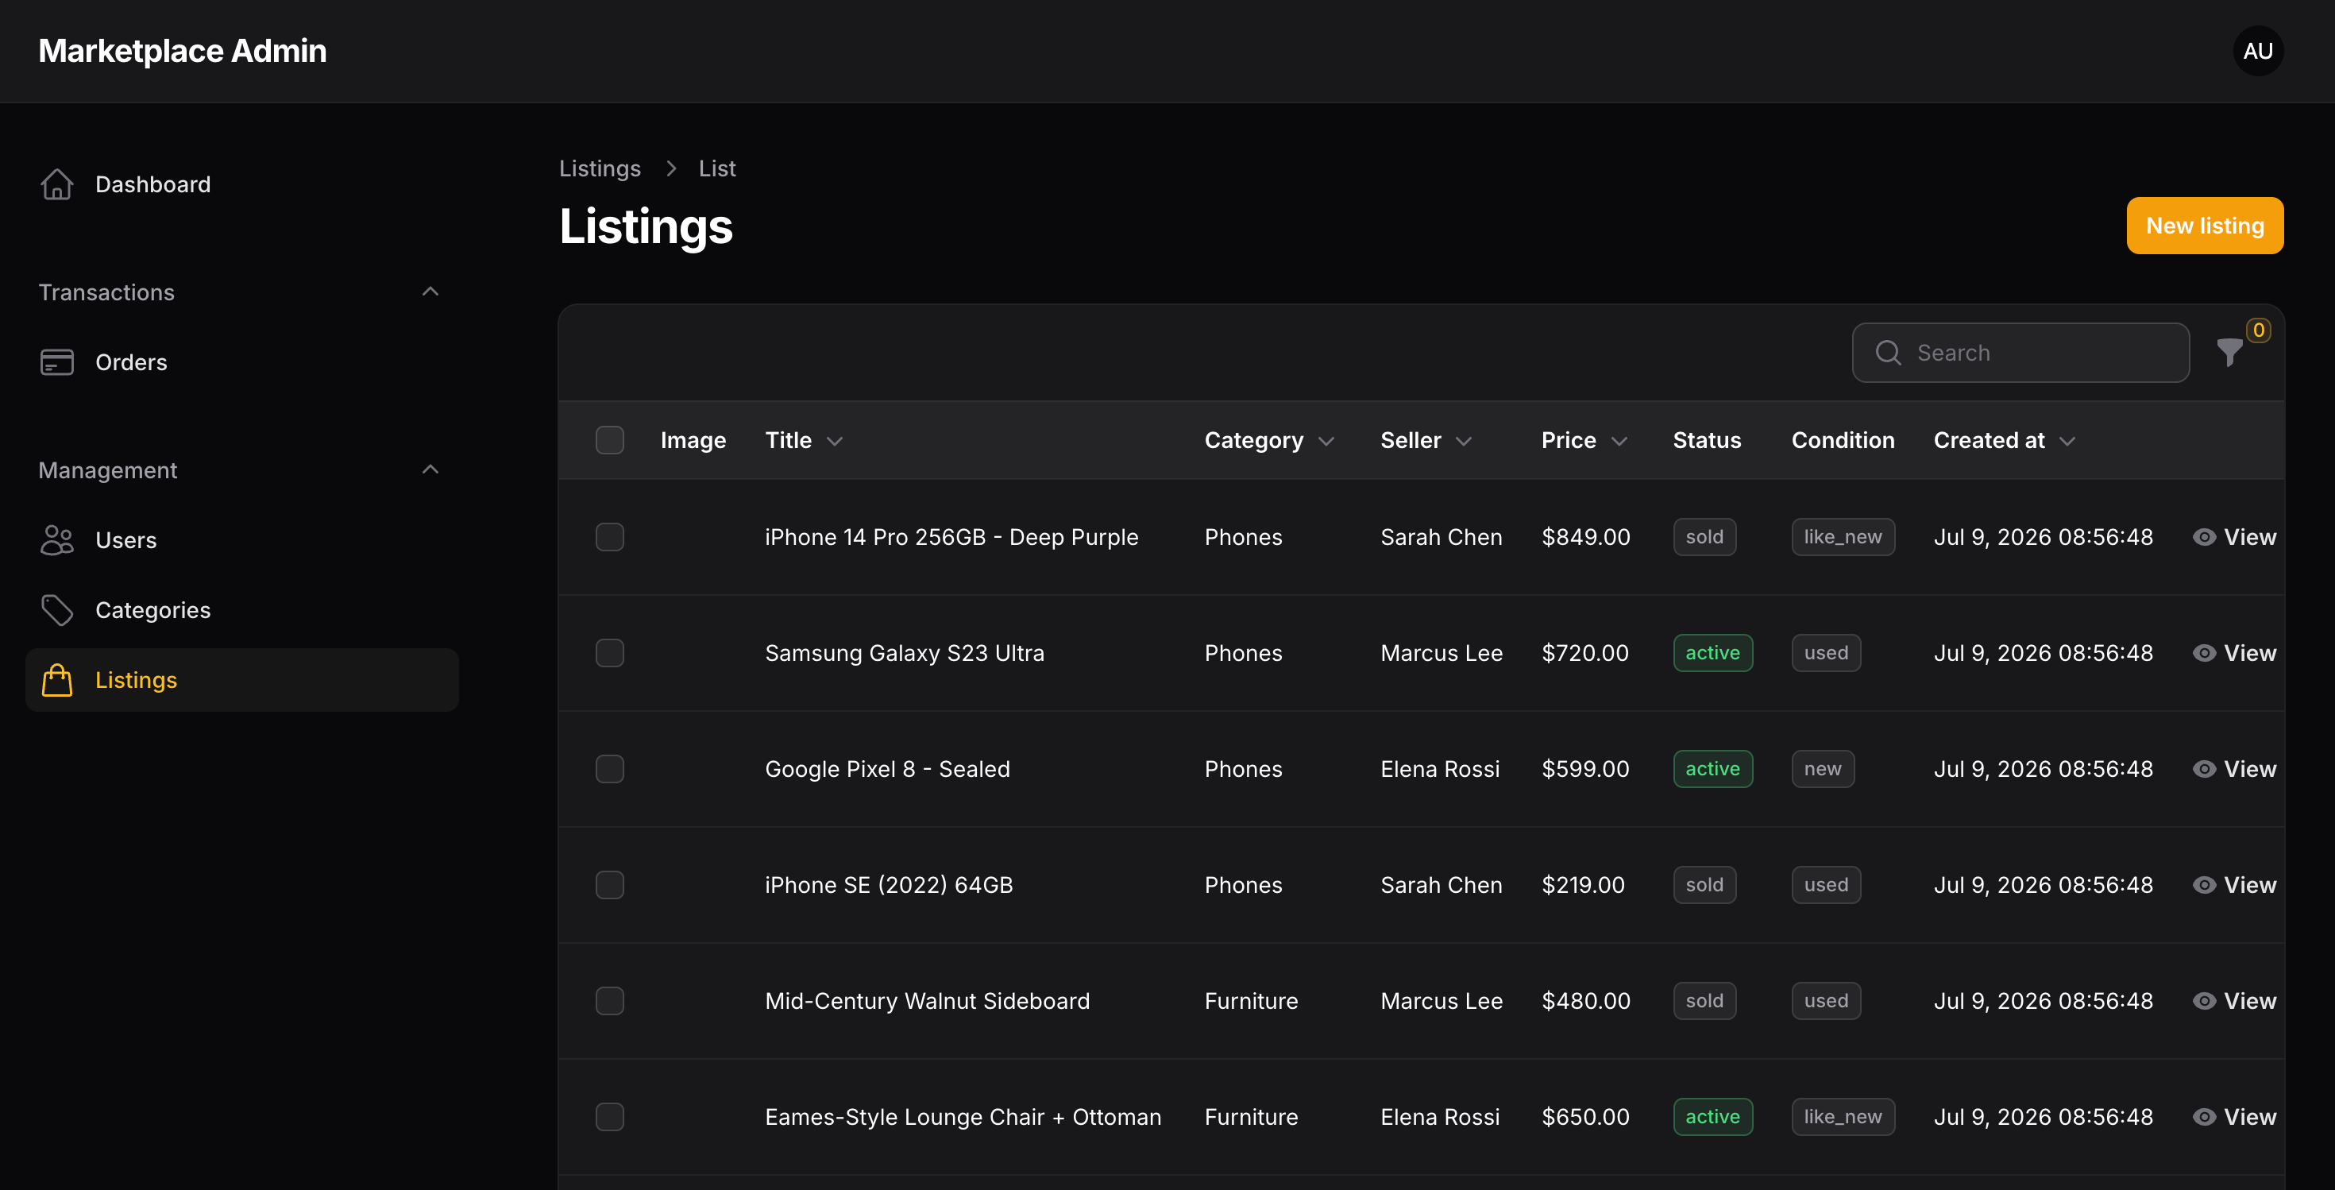The width and height of the screenshot is (2335, 1190).
Task: Check the Samsung Galaxy S23 Ultra checkbox
Action: (609, 652)
